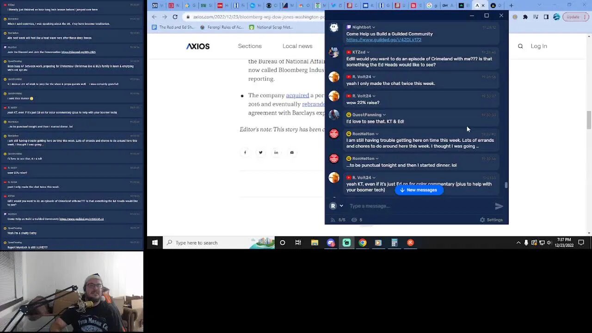The height and width of the screenshot is (333, 592).
Task: Share the article via Facebook icon
Action: (x=245, y=152)
